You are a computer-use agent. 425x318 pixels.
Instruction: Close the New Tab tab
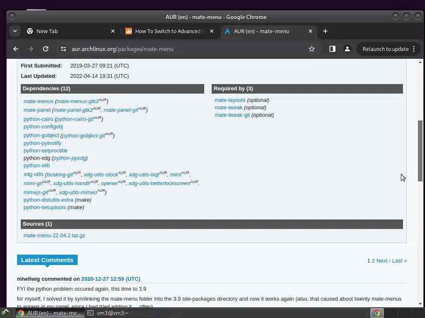[x=113, y=31]
